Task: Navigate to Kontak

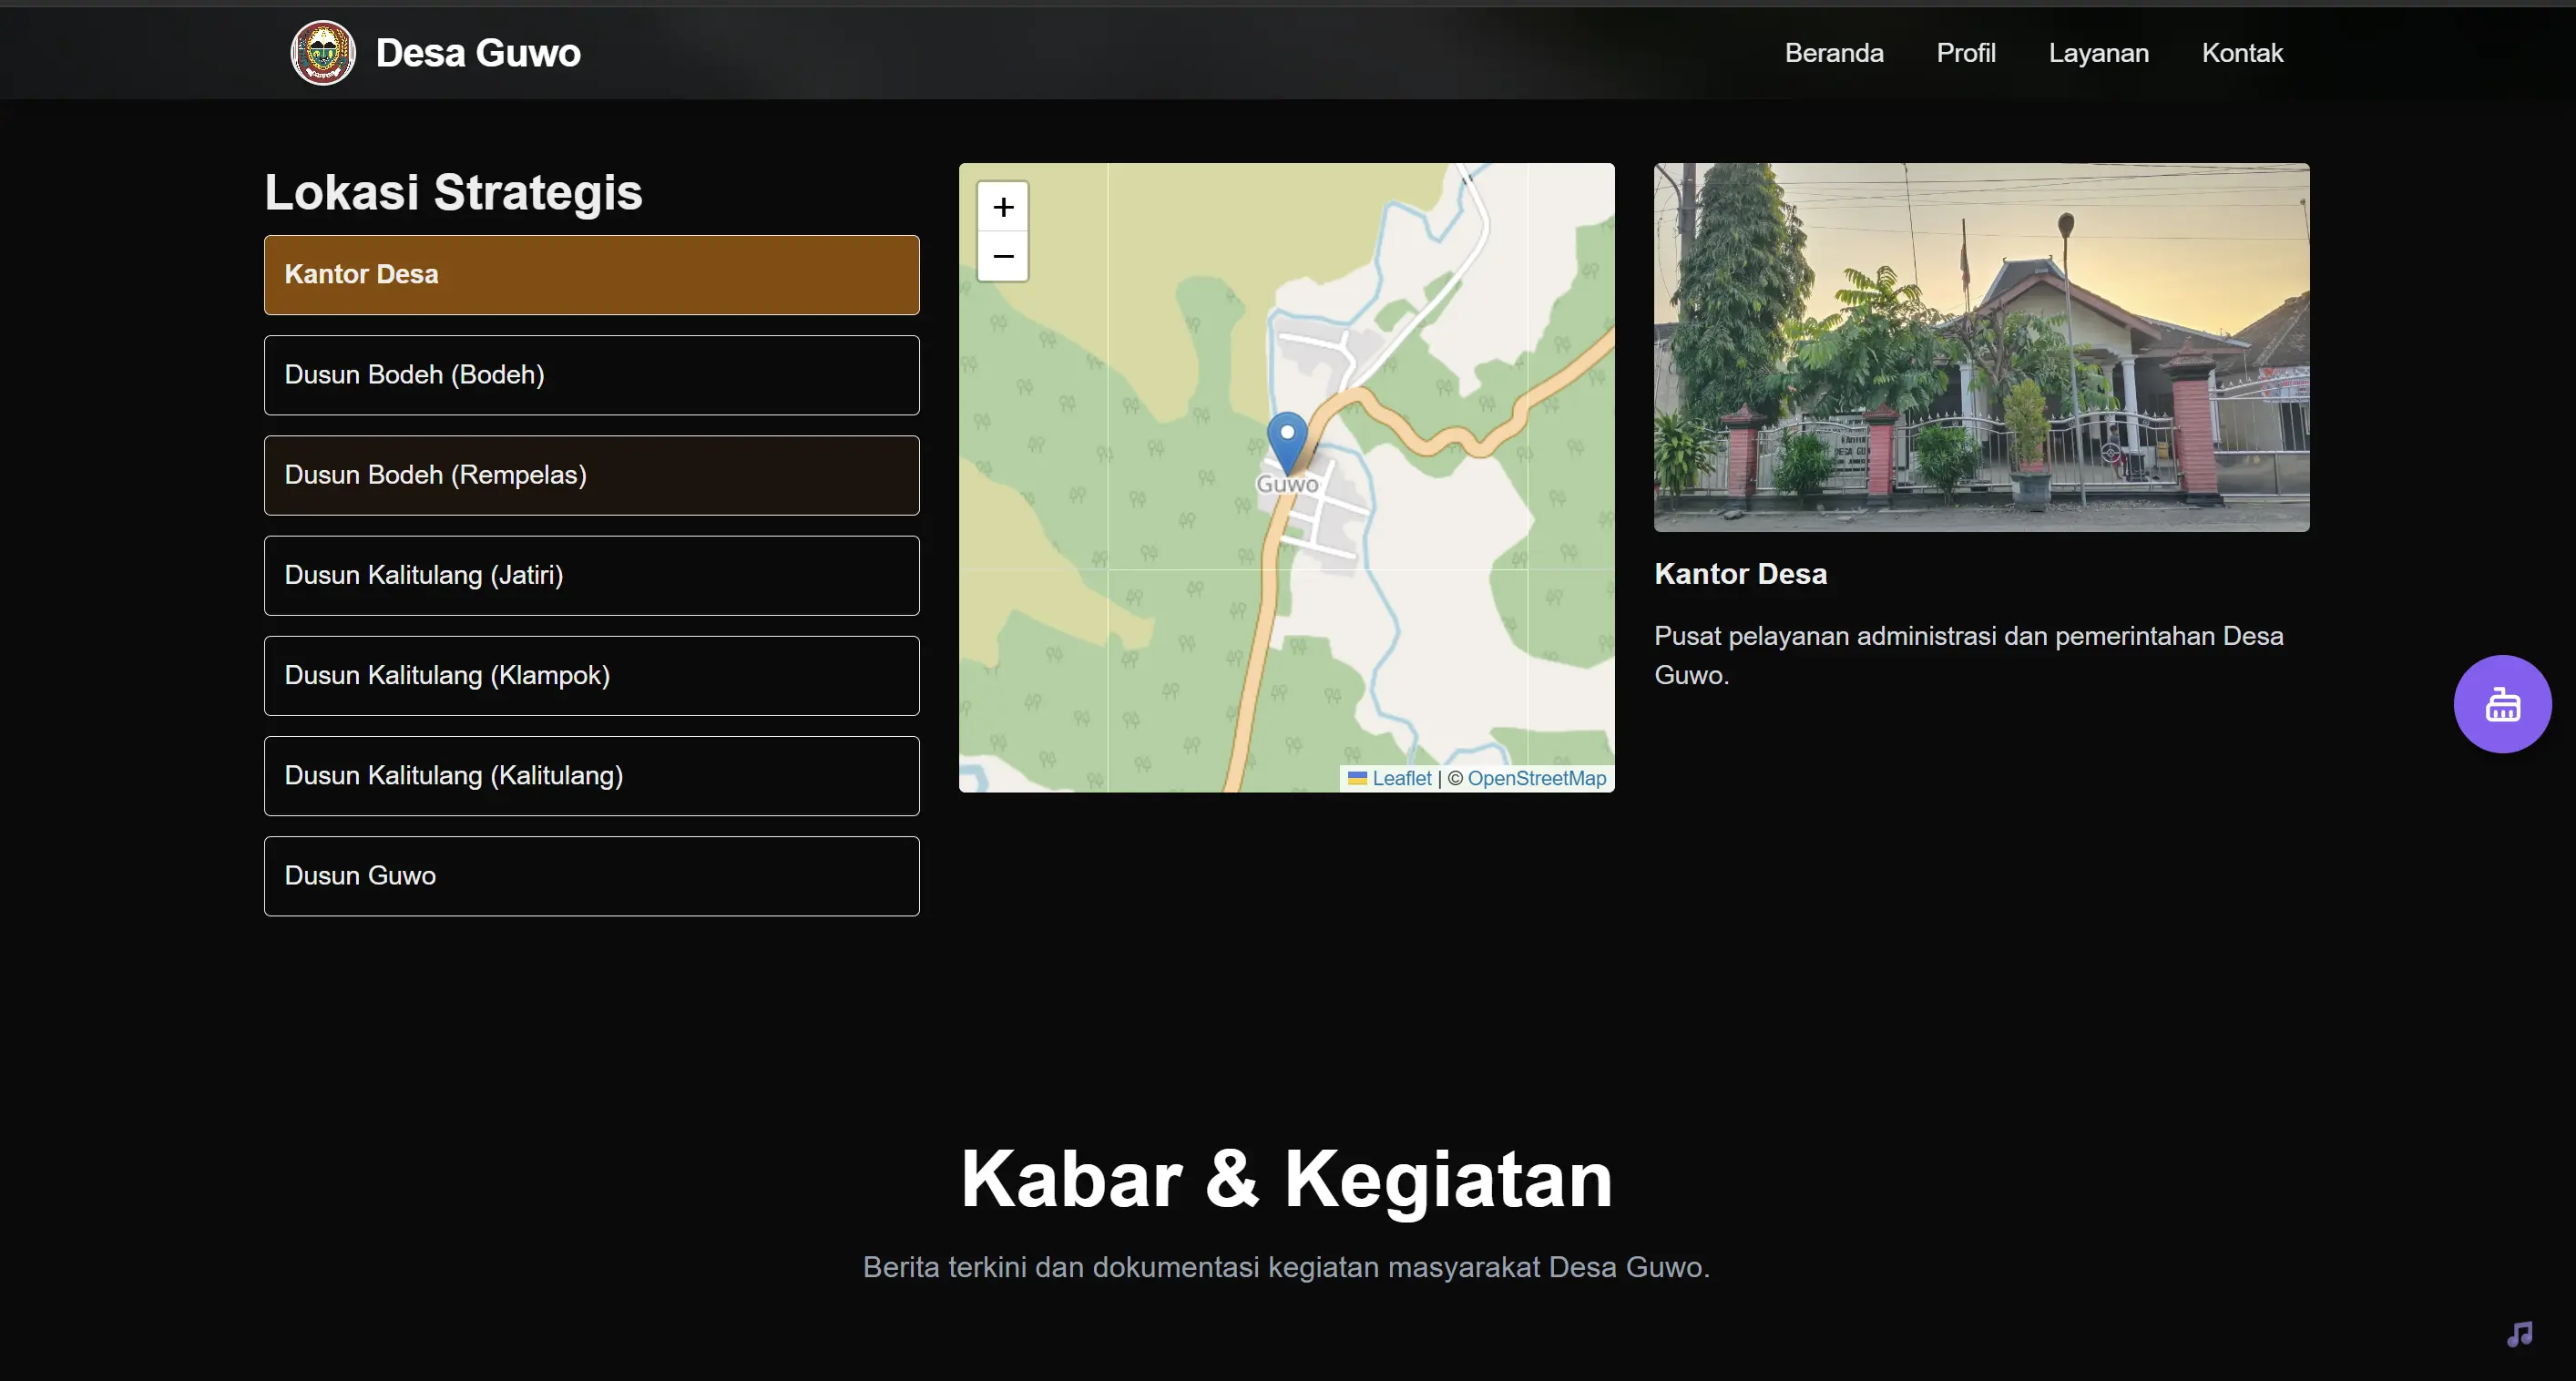Action: (2242, 53)
